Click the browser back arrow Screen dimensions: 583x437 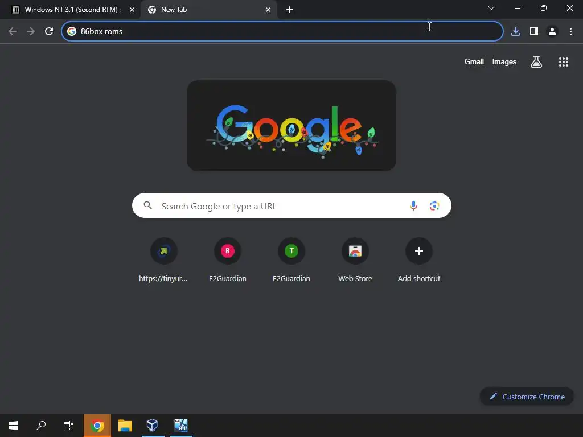point(13,31)
